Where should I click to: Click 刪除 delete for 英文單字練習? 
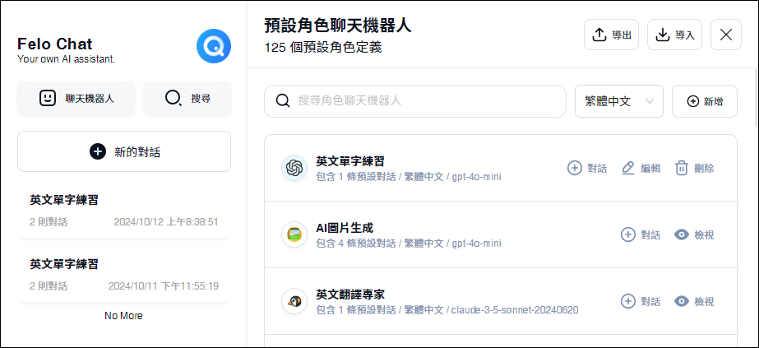(694, 168)
